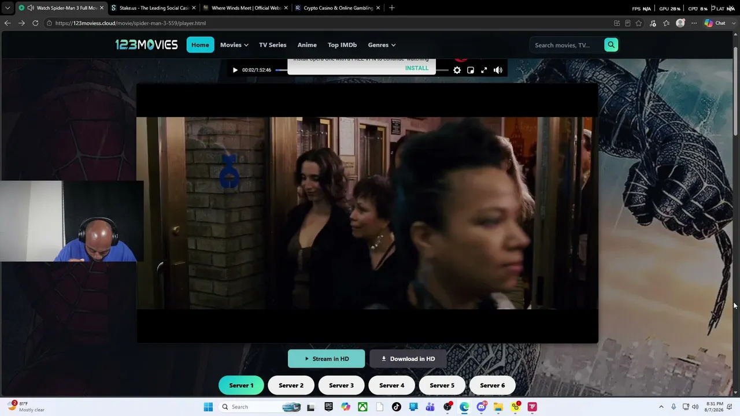Click the microphone icon in system tray
Image resolution: width=740 pixels, height=416 pixels.
(674, 407)
